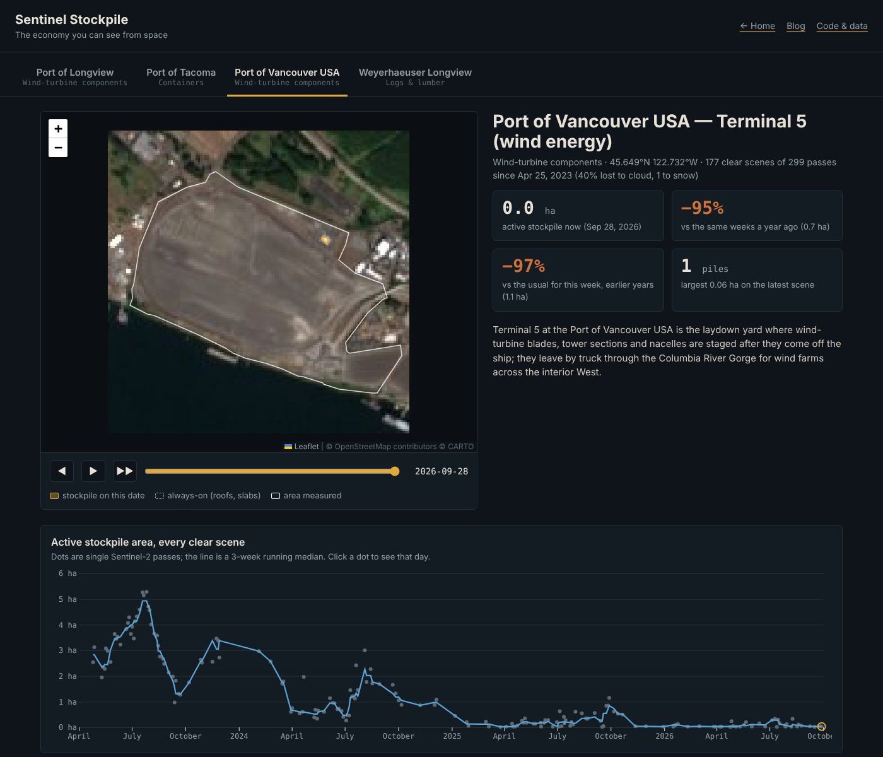The width and height of the screenshot is (883, 757).
Task: Click the date scrubber slider handle
Action: (395, 471)
